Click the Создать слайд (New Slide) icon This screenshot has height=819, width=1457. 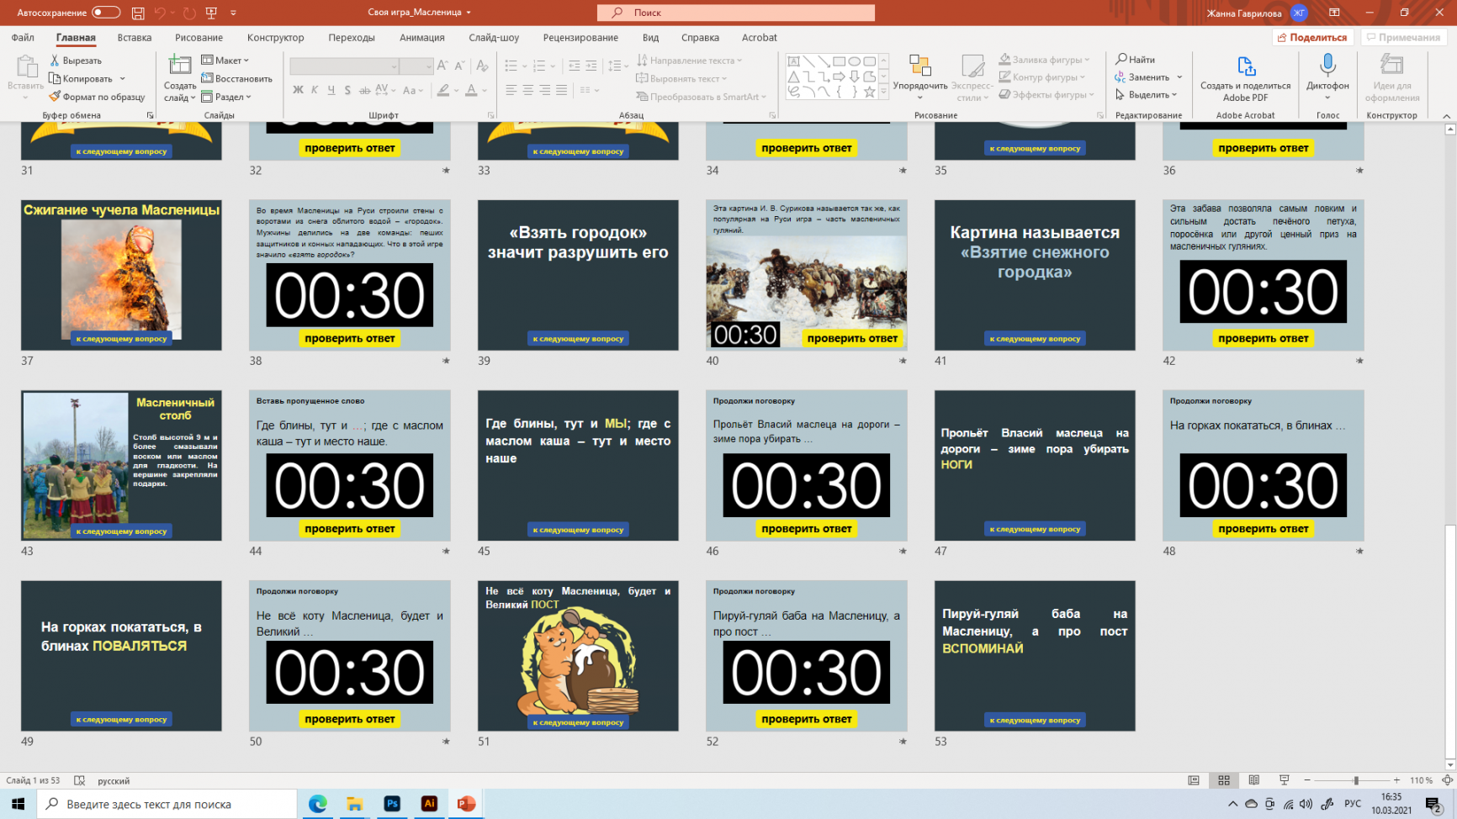(179, 66)
